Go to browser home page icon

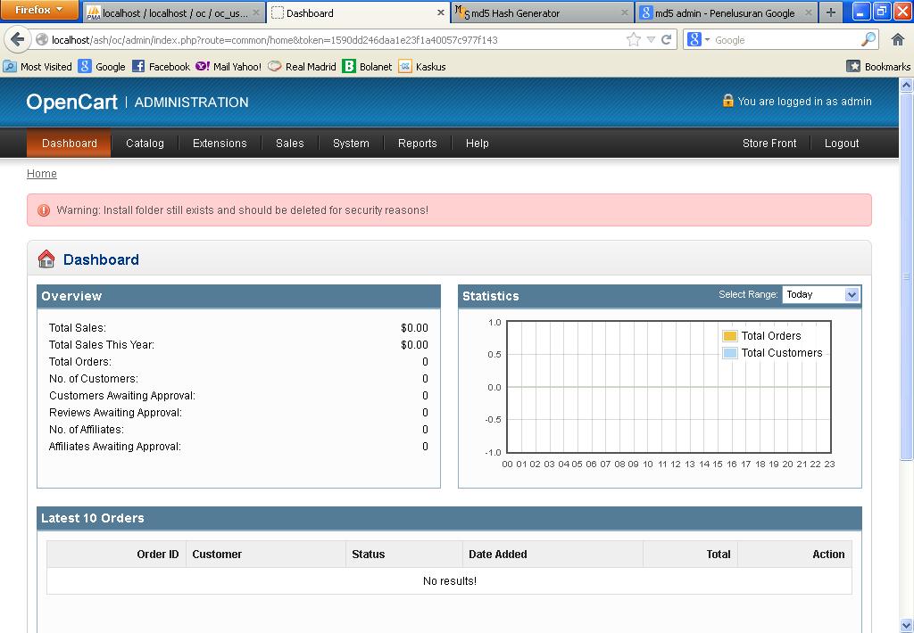tap(898, 39)
